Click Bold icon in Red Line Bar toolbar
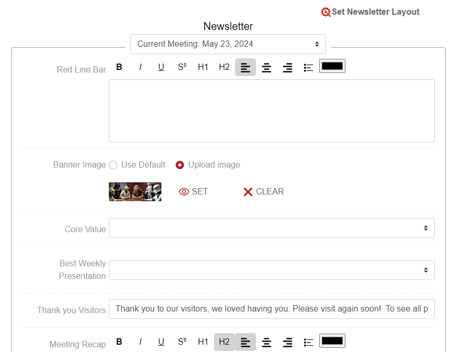The width and height of the screenshot is (469, 352). click(119, 67)
